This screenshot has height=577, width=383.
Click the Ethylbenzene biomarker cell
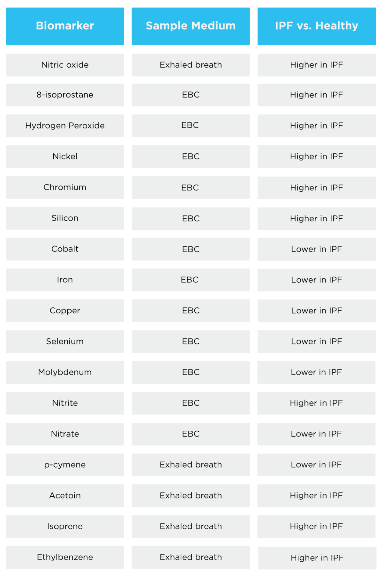65,557
